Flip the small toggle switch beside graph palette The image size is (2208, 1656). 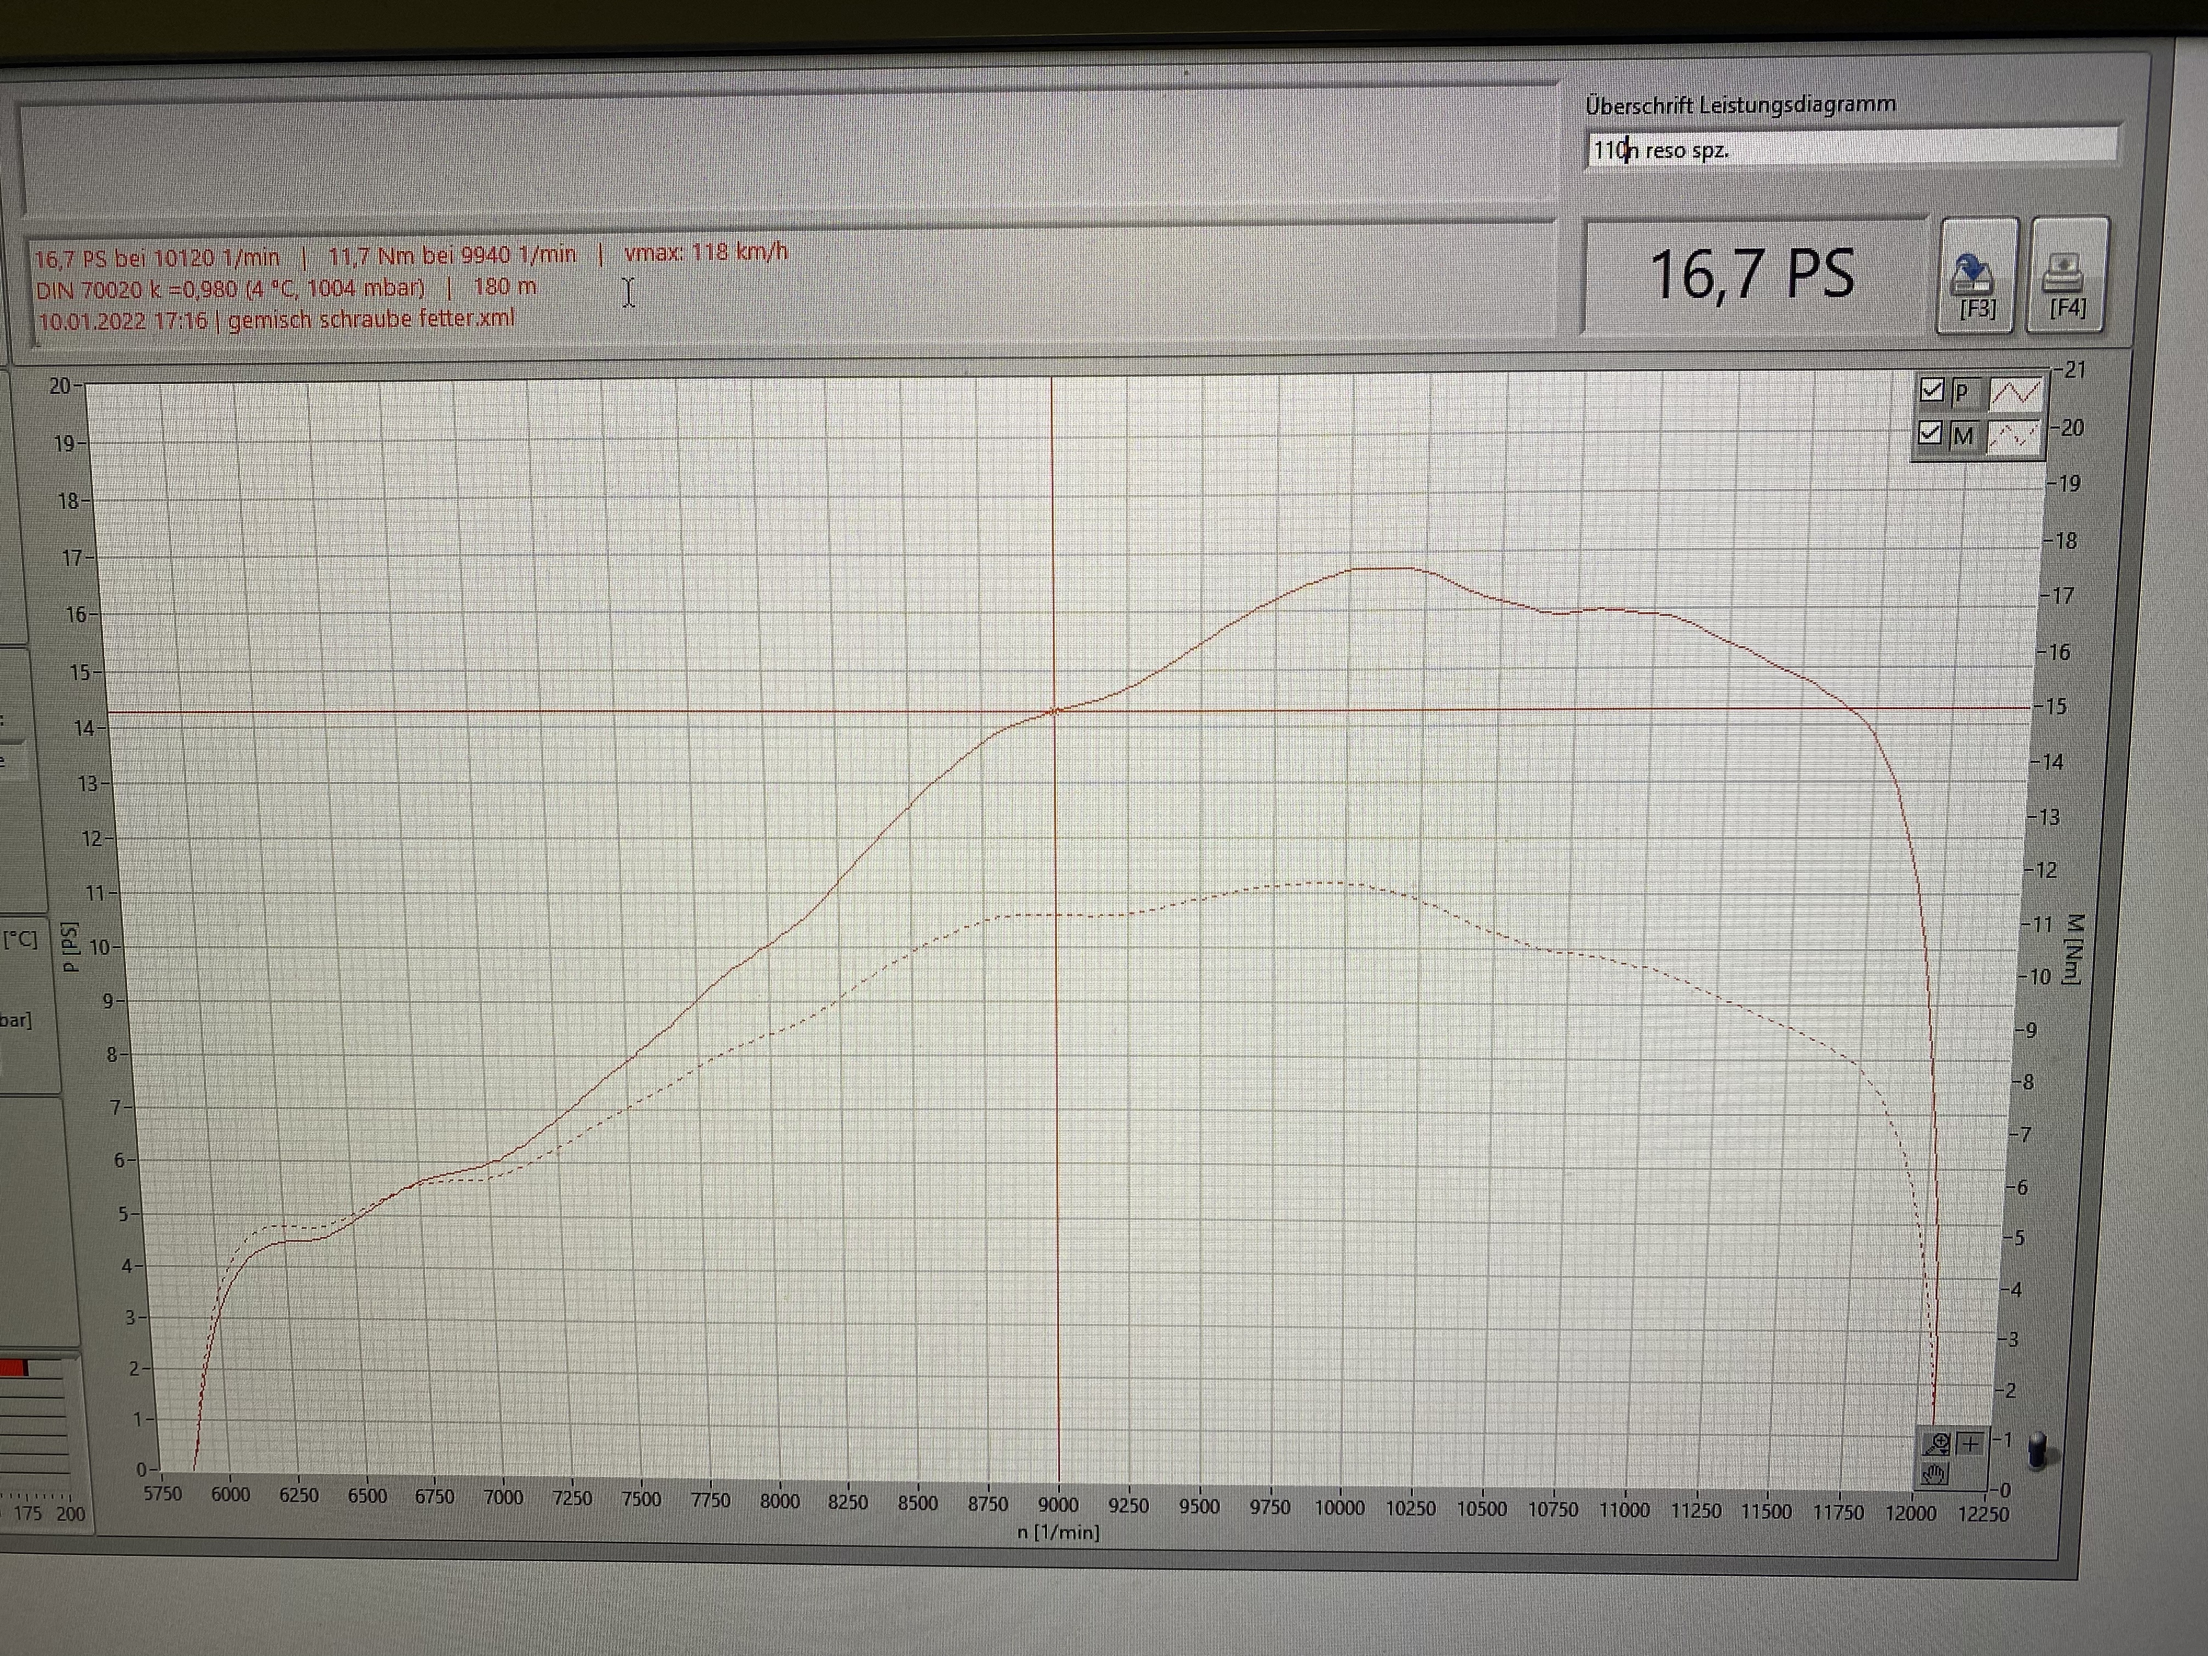click(2037, 1452)
